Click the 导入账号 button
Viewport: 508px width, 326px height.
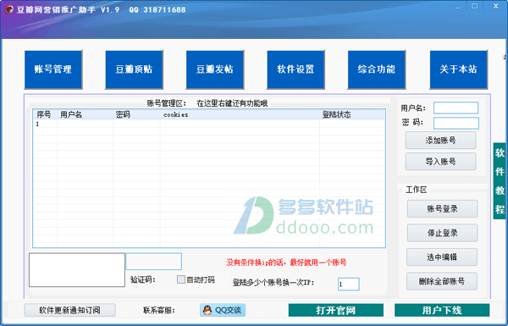point(440,162)
